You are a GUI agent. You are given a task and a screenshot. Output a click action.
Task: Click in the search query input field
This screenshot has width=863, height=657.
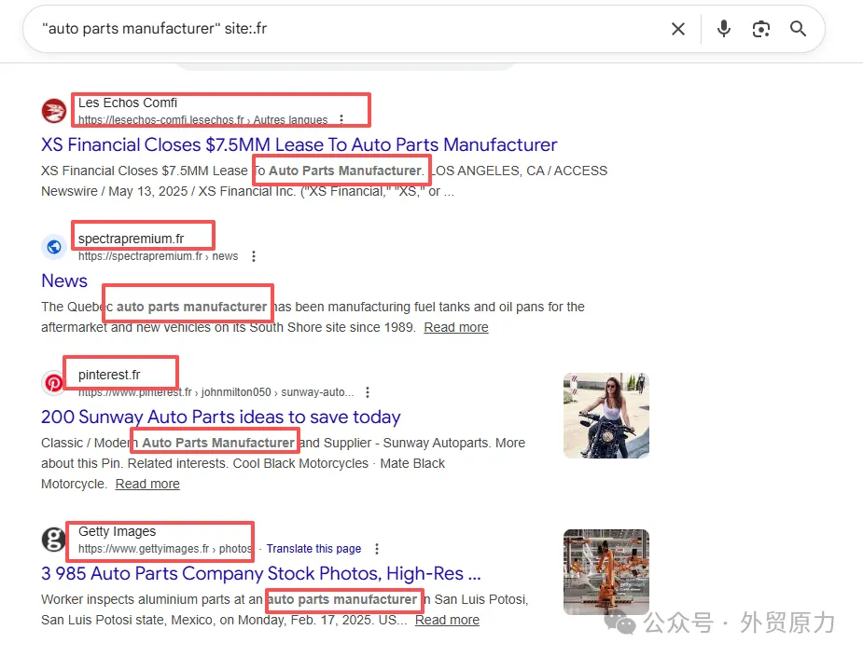pos(345,29)
